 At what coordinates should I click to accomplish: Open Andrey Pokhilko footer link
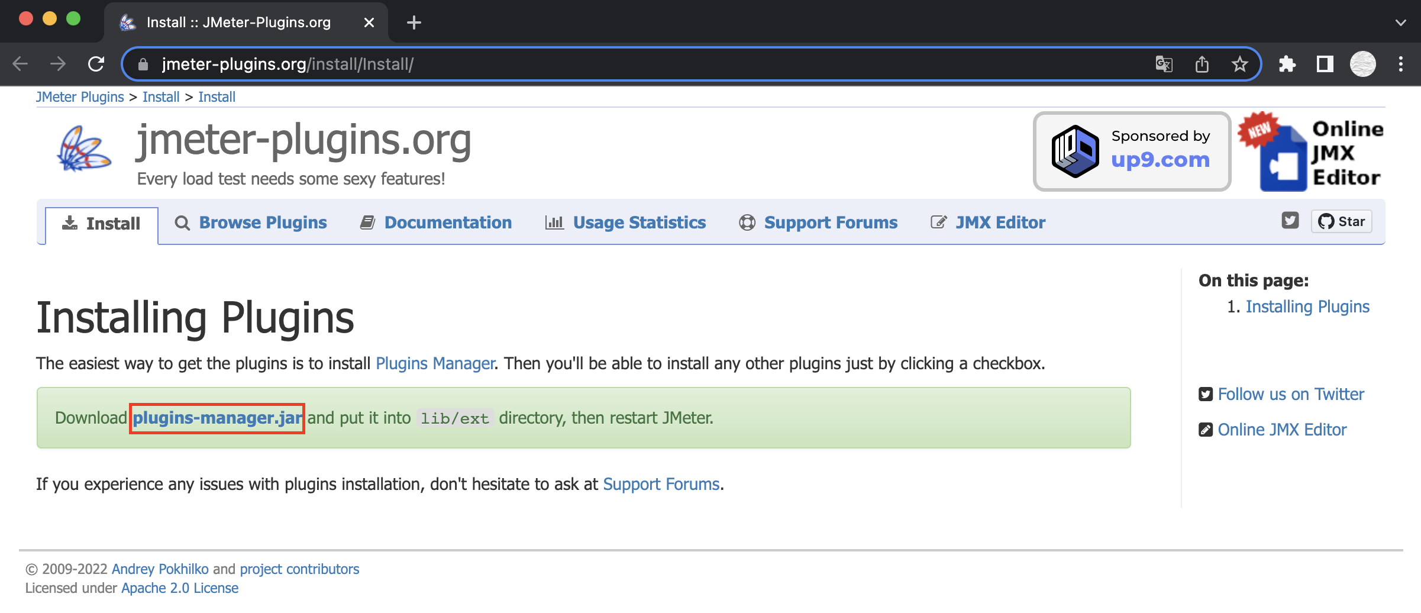(160, 569)
